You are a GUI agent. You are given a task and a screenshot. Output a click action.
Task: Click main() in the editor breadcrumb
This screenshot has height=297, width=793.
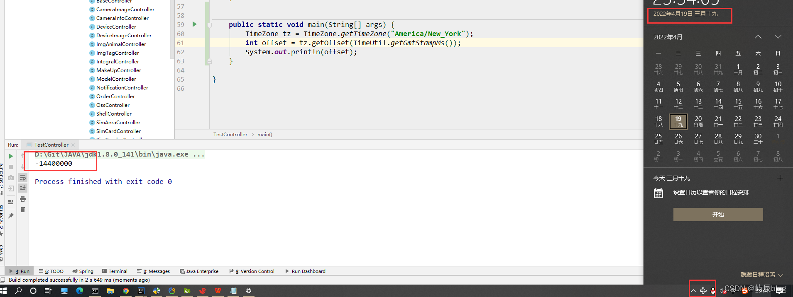(x=265, y=135)
